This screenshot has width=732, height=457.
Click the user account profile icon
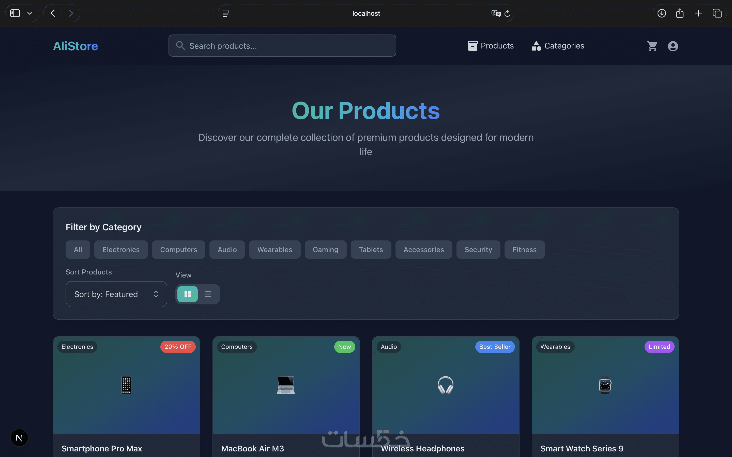(673, 46)
